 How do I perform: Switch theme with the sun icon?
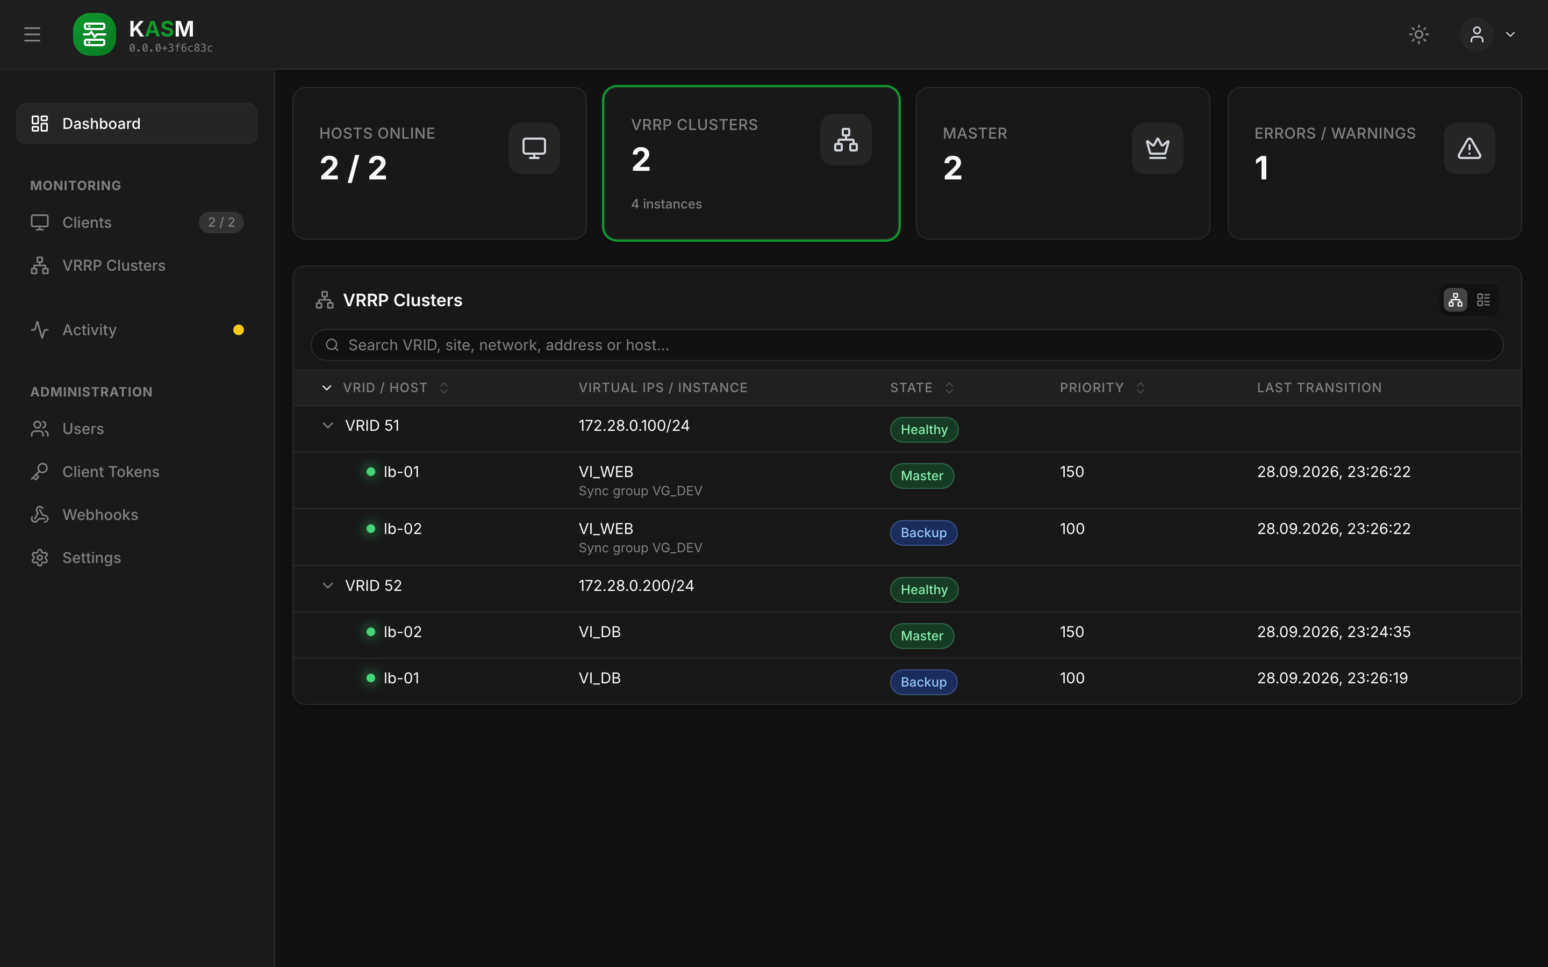coord(1419,34)
